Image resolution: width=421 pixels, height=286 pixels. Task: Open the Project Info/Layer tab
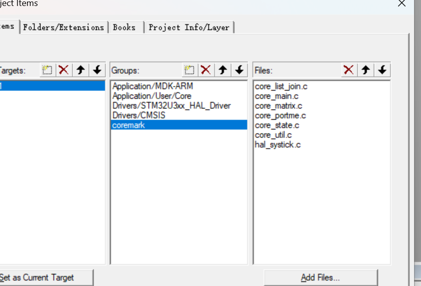[x=189, y=27]
